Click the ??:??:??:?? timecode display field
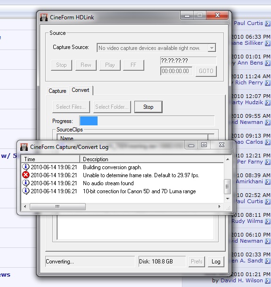Image resolution: width=271 pixels, height=287 pixels. [x=188, y=61]
